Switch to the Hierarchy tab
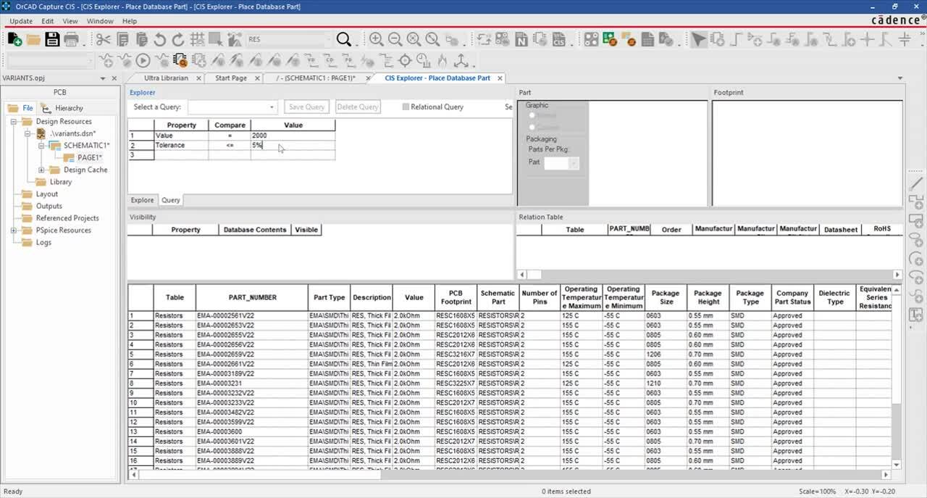927x498 pixels. click(62, 108)
